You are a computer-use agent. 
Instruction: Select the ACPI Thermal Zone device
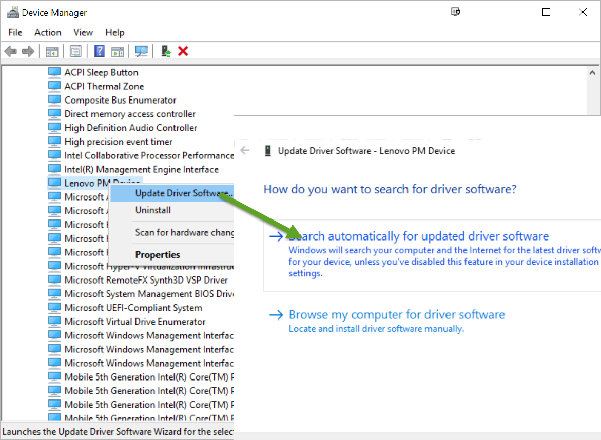click(104, 86)
